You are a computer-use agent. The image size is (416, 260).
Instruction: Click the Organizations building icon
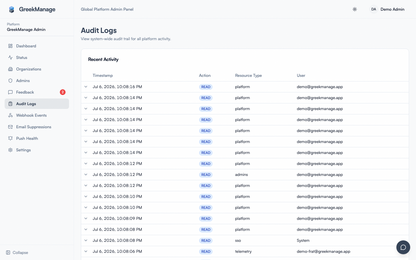click(10, 69)
